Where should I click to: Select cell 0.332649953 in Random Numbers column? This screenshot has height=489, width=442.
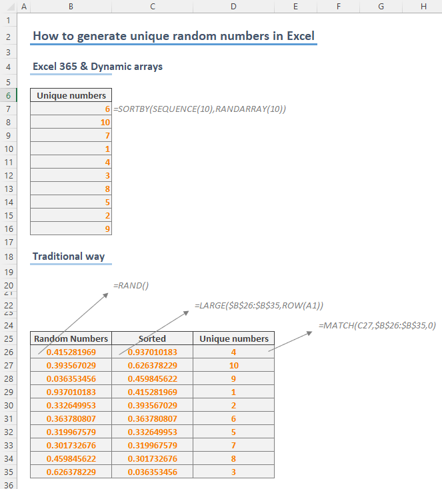(x=71, y=405)
